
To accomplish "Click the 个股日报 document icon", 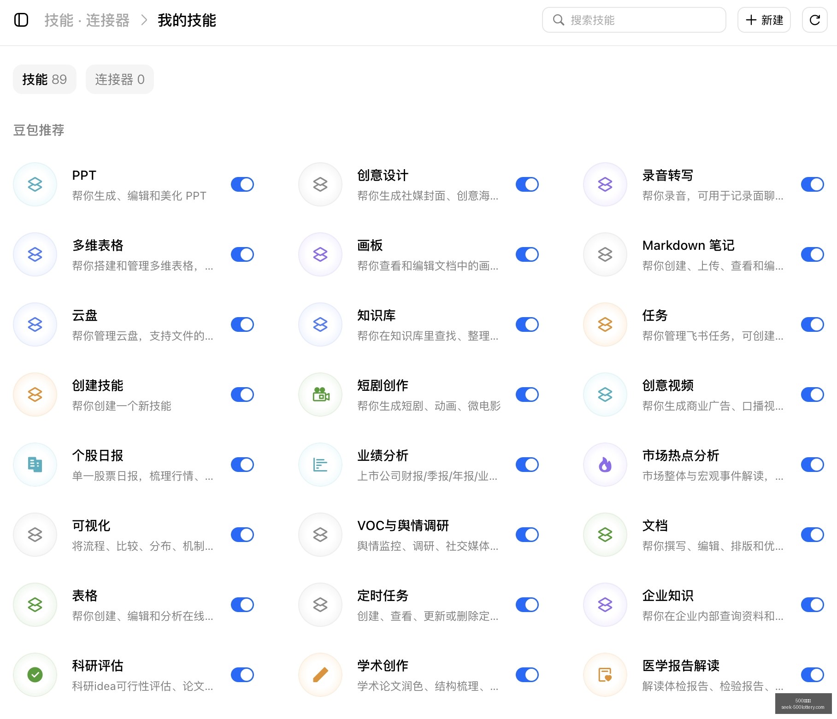I will pos(35,465).
